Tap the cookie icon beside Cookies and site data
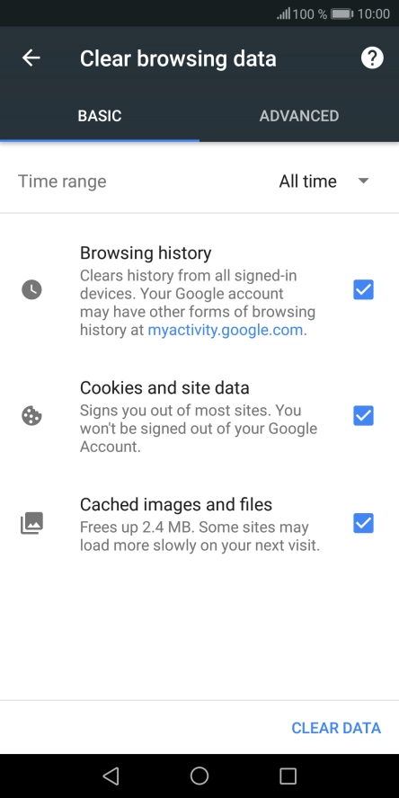This screenshot has height=798, width=399. [x=31, y=416]
